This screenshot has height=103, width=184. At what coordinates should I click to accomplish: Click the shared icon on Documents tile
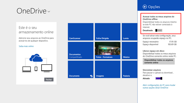pos(91,76)
